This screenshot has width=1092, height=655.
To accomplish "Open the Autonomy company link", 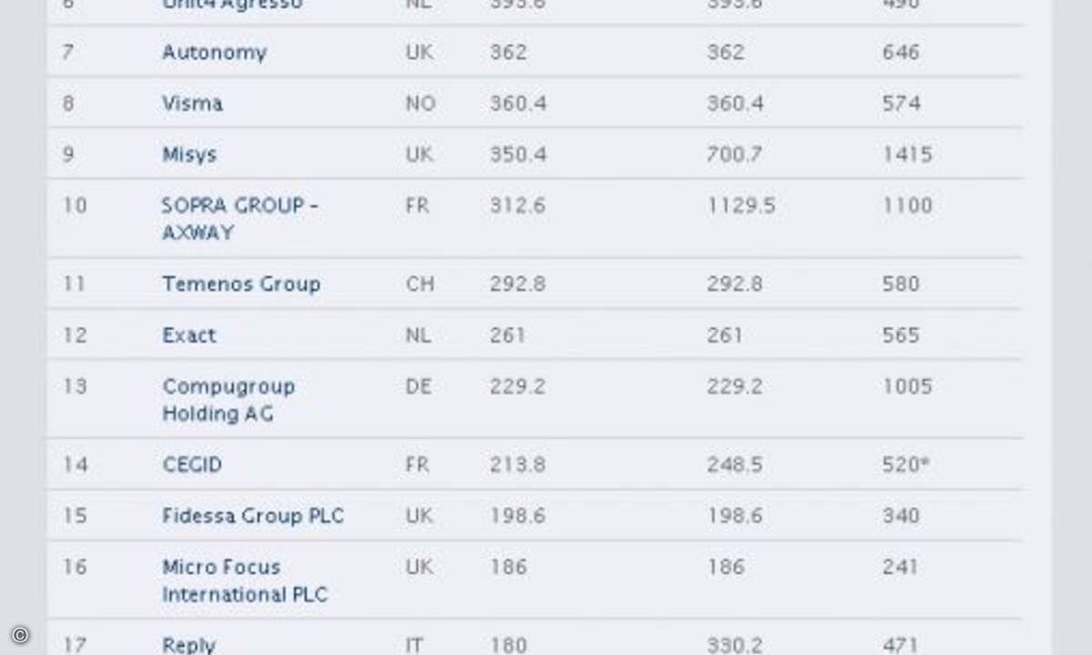I will click(x=215, y=53).
